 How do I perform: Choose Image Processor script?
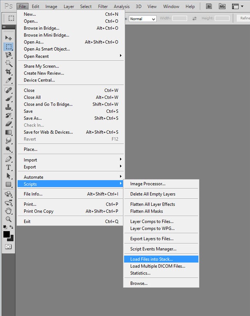tap(161, 184)
